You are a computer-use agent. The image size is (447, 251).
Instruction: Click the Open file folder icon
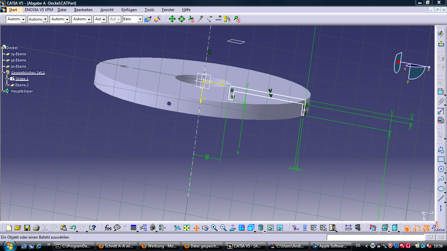18,228
